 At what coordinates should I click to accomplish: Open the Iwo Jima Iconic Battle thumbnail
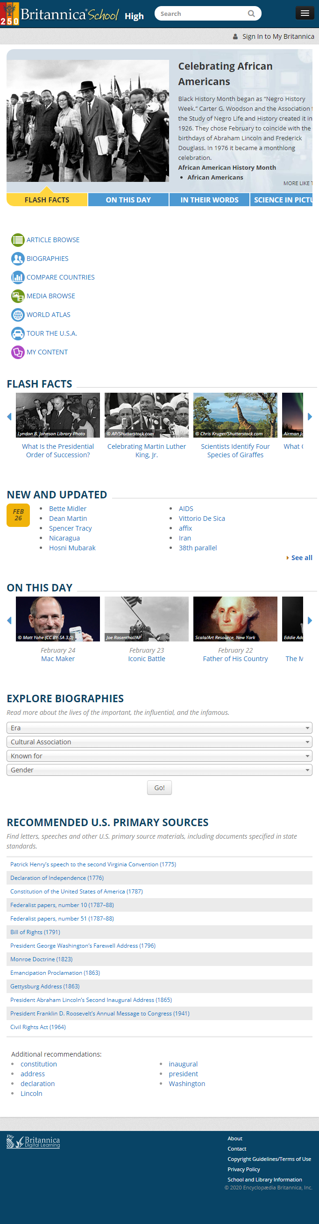click(147, 619)
